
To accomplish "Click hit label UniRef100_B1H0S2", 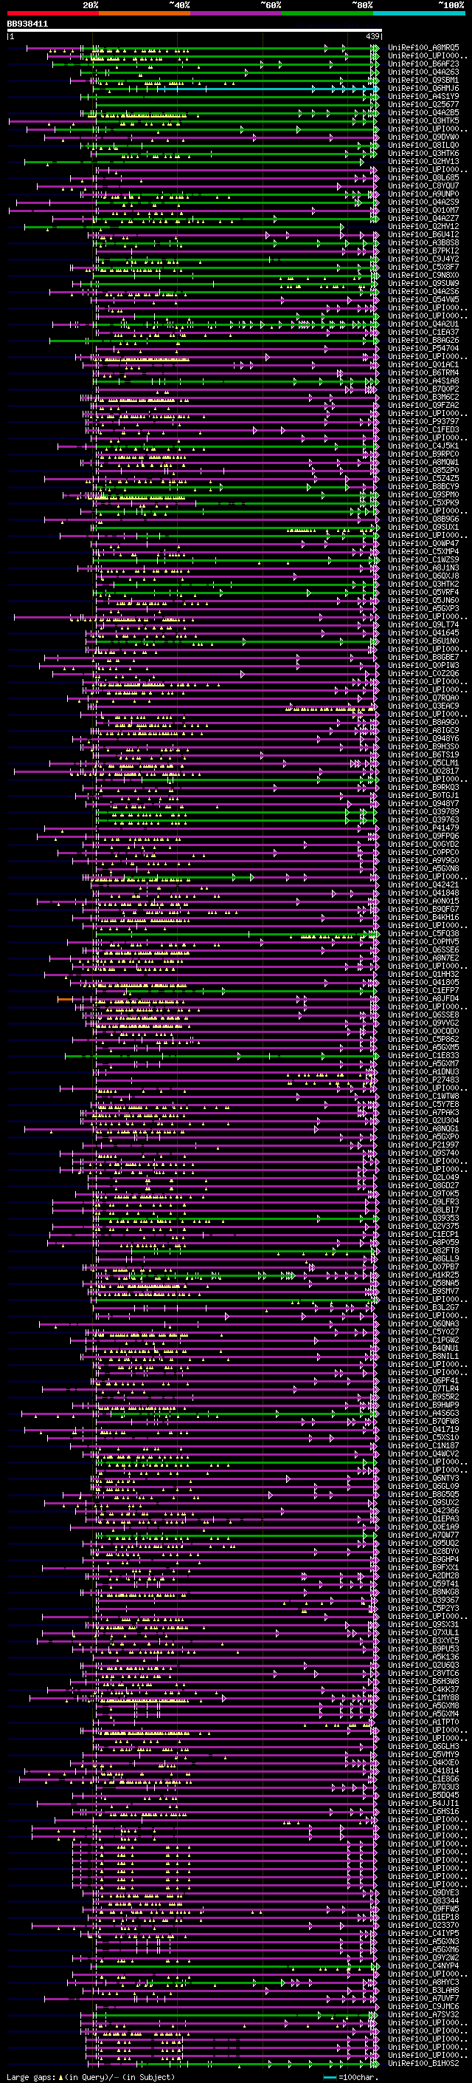I will point(423,2063).
